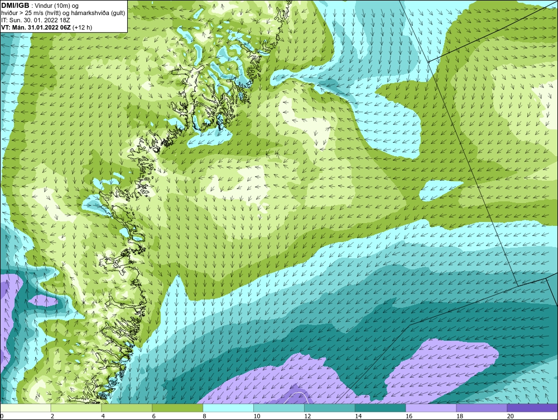558x420 pixels.
Task: Click the legend value '8'
Action: (x=204, y=416)
